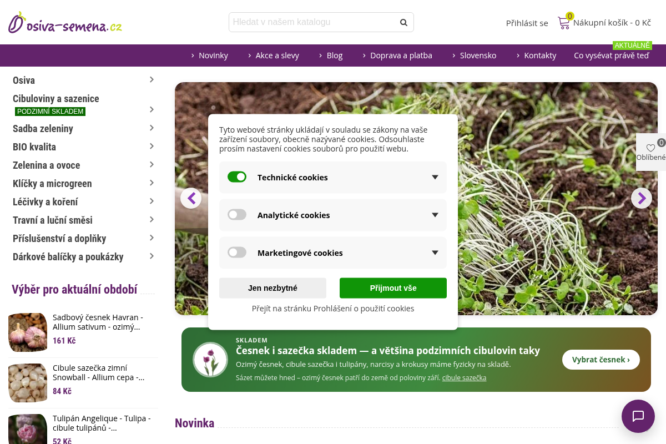Expand the Osiva category chevron
The height and width of the screenshot is (444, 666).
coord(152,80)
